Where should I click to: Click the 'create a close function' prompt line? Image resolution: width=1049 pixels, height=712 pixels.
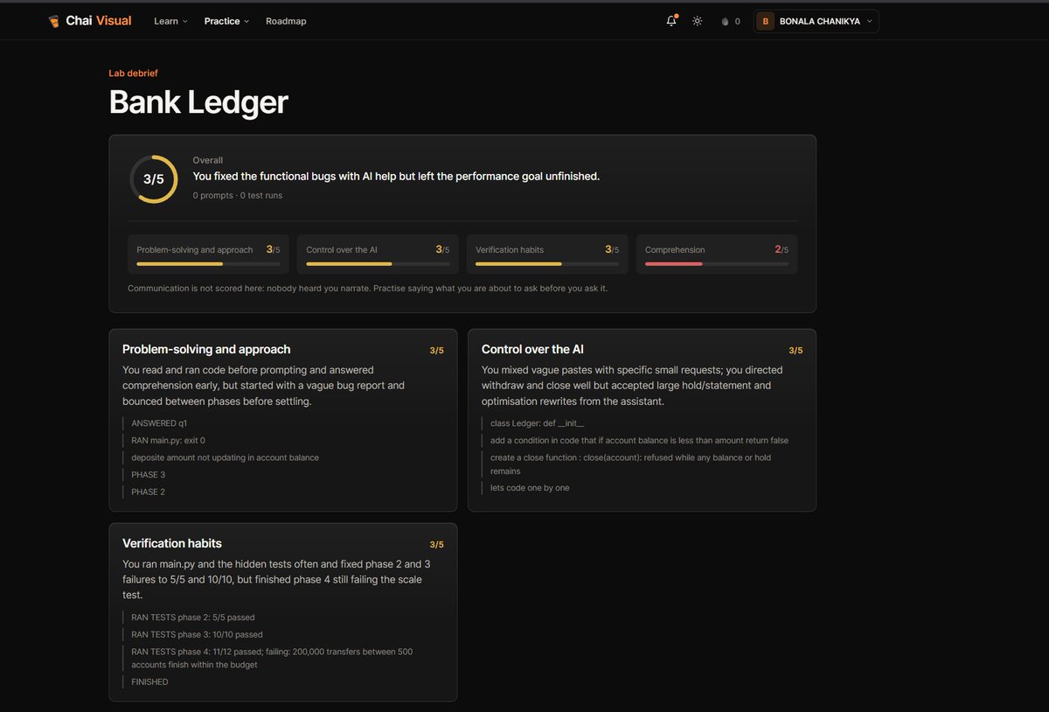(x=630, y=464)
